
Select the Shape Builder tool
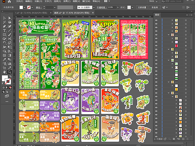(4, 51)
